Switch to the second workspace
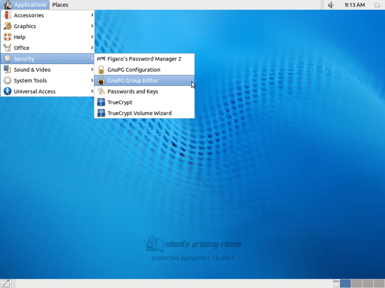Viewport: 385px width, 288px height. coord(356,283)
